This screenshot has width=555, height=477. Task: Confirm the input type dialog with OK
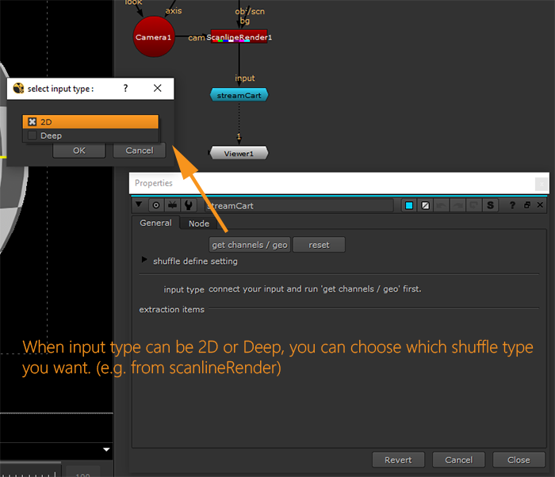tap(78, 151)
